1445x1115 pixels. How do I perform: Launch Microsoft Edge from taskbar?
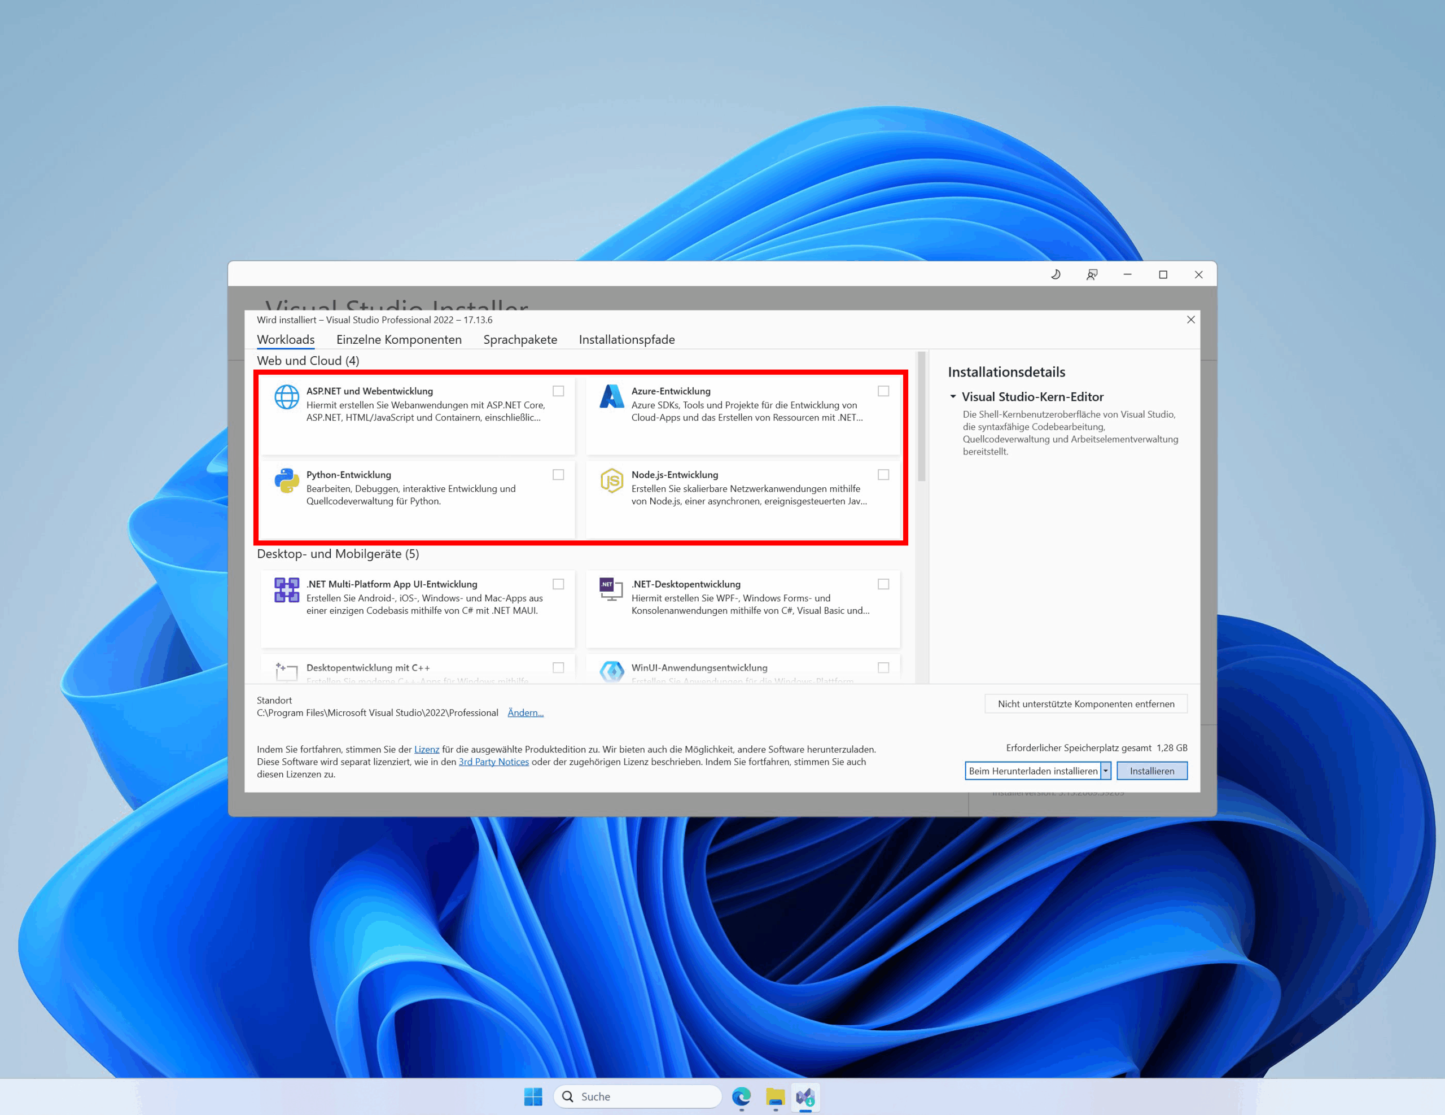[741, 1096]
